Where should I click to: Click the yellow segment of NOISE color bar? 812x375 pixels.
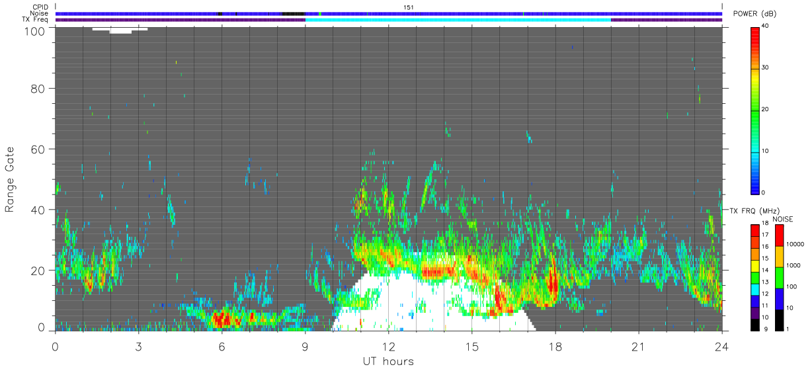[778, 257]
